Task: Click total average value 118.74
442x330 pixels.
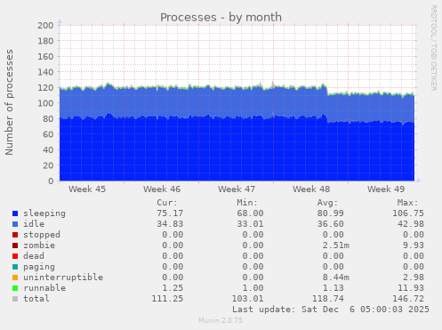Action: pyautogui.click(x=328, y=299)
